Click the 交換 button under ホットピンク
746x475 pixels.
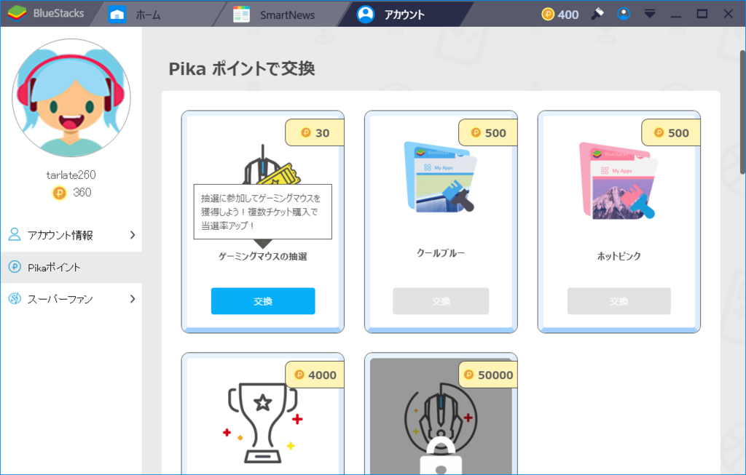coord(619,301)
